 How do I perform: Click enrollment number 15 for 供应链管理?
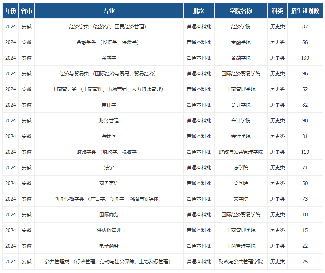[305, 230]
